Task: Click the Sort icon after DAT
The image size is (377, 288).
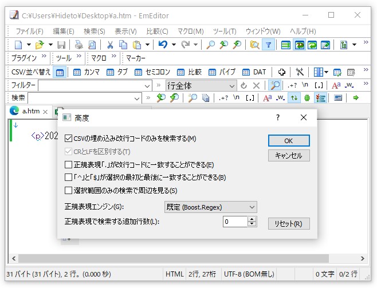Action: [281, 72]
